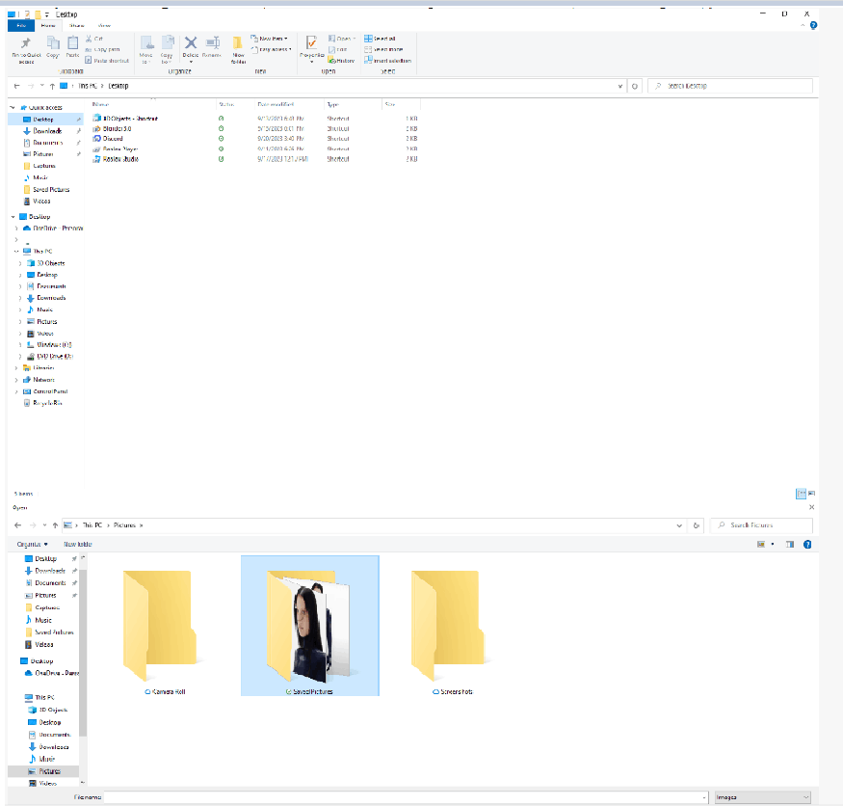Open Recycle Bin in navigation pane

[x=43, y=403]
